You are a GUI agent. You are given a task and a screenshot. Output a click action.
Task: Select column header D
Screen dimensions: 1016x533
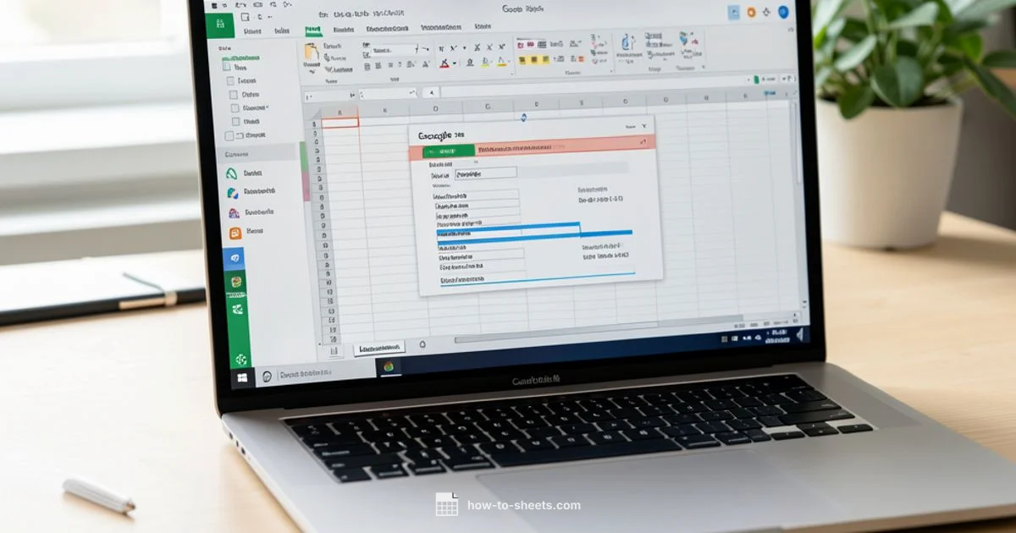(435, 108)
